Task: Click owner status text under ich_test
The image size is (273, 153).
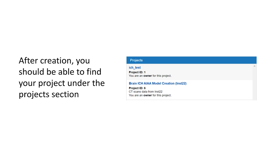Action: tap(150, 76)
